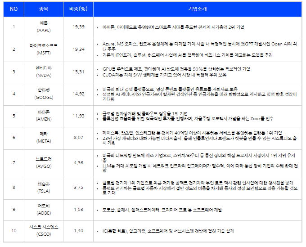The image size is (306, 247).
Task: Click the weight value 1.40
Action: [78, 231]
